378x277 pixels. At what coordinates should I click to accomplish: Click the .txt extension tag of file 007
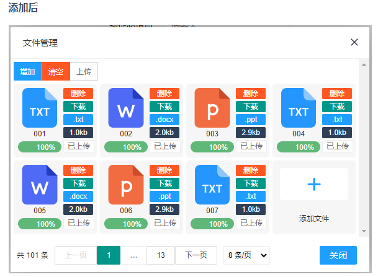pyautogui.click(x=251, y=196)
